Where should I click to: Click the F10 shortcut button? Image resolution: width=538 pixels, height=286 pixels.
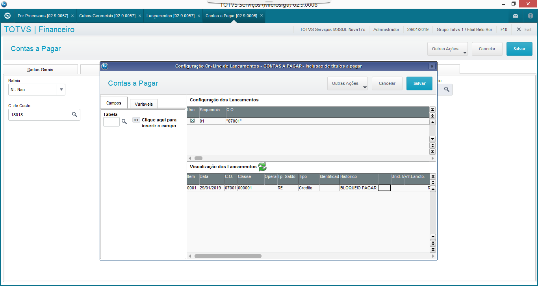click(x=504, y=29)
